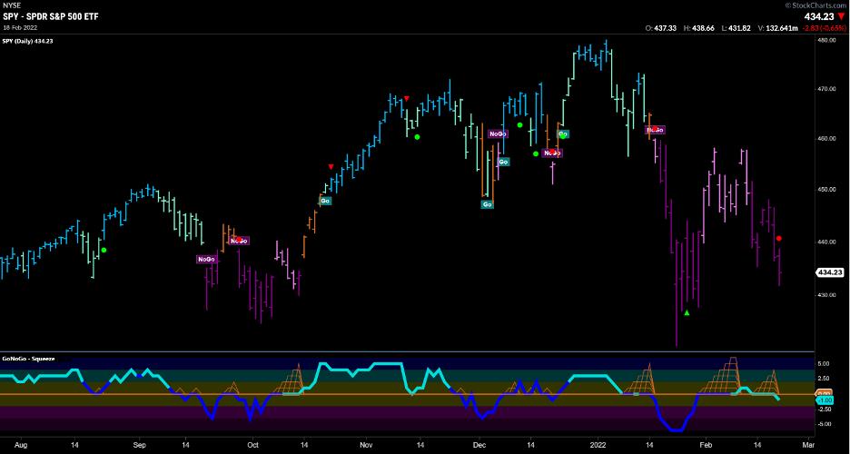The width and height of the screenshot is (850, 454).
Task: Click the NYSE exchange label
Action: [x=10, y=5]
